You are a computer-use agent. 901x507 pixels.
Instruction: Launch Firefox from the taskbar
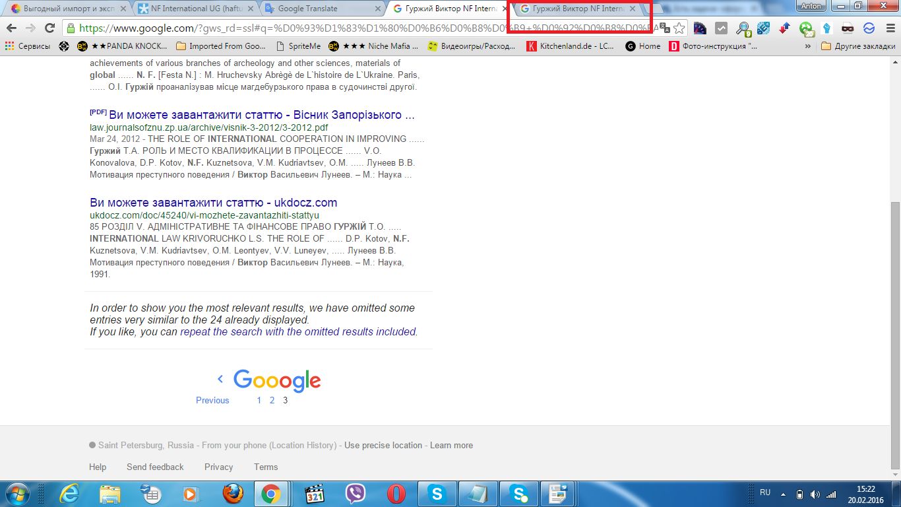(x=232, y=493)
